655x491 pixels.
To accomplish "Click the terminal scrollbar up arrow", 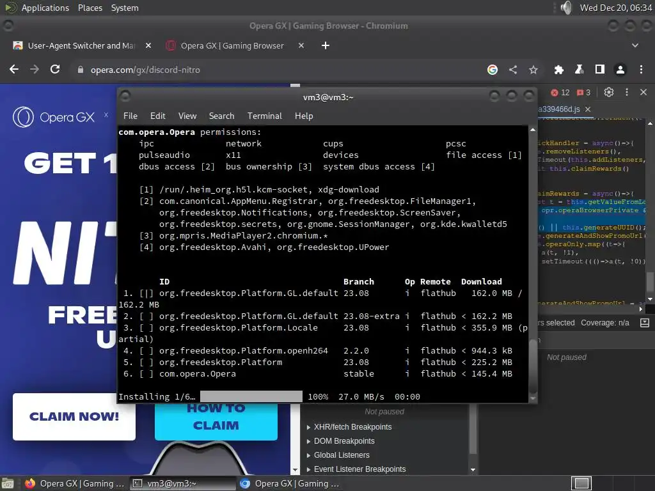I will (533, 130).
